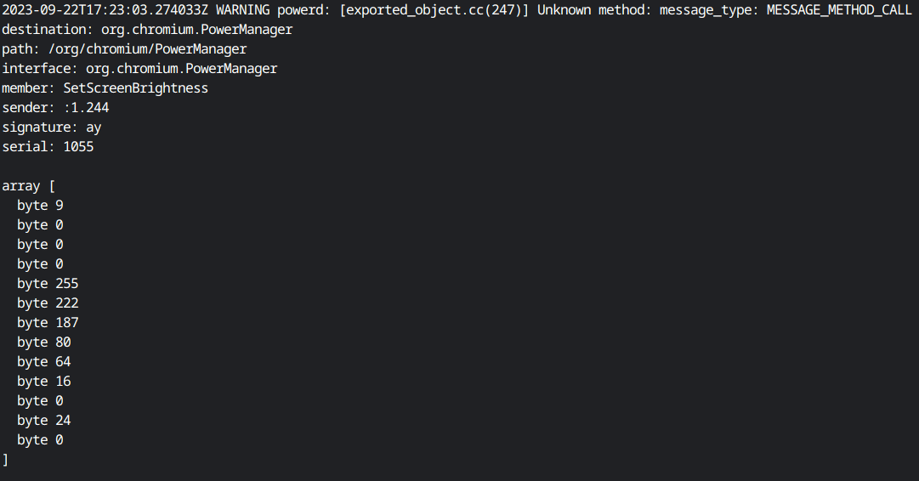Click MESSAGE_METHOD_CALL text in first line
This screenshot has height=481, width=919.
pyautogui.click(x=839, y=10)
